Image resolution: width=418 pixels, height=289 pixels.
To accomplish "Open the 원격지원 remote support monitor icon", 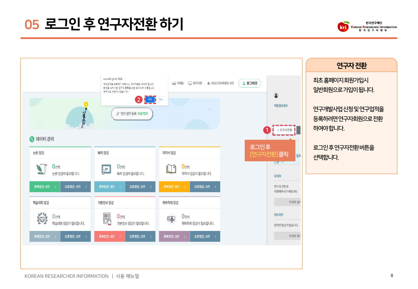I will (190, 83).
